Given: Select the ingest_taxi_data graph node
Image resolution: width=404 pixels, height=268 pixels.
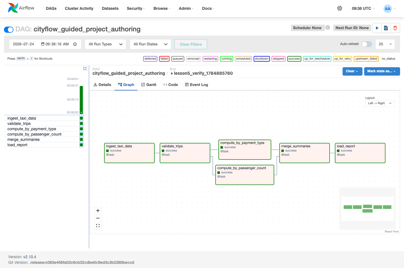Looking at the screenshot, I should click(129, 153).
